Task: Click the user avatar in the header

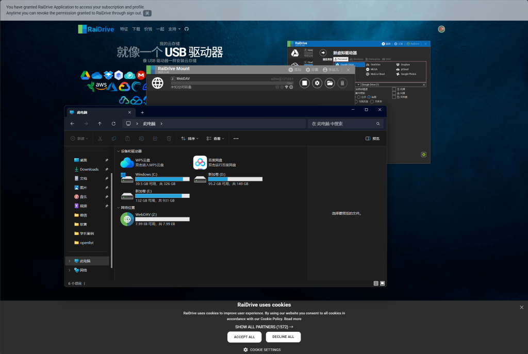Action: point(441,29)
